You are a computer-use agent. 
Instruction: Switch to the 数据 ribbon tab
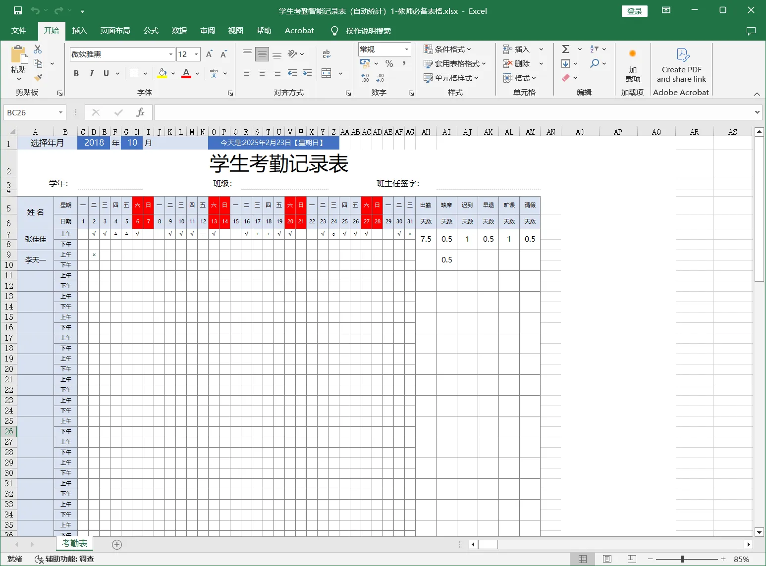coord(179,31)
